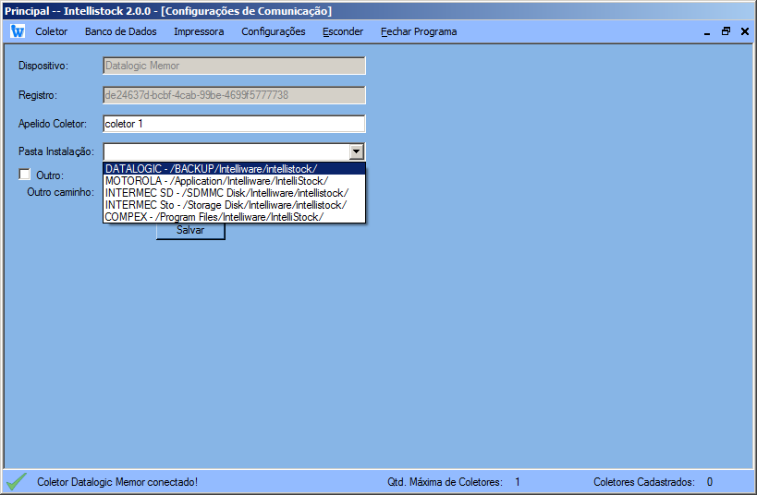This screenshot has height=495, width=757.
Task: Click the Principal -- Intellistock 2.0.0 title bar
Action: tap(379, 10)
